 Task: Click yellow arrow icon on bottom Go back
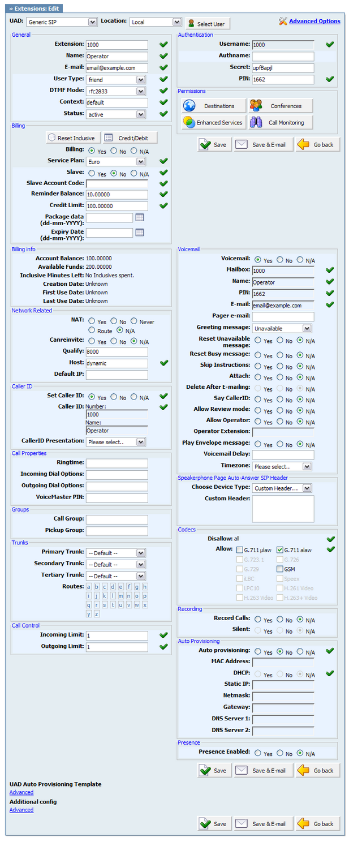(x=304, y=823)
